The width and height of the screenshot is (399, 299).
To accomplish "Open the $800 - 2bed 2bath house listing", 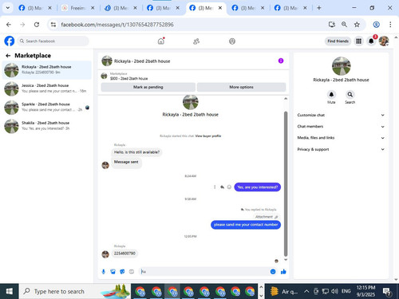I will pos(129,79).
